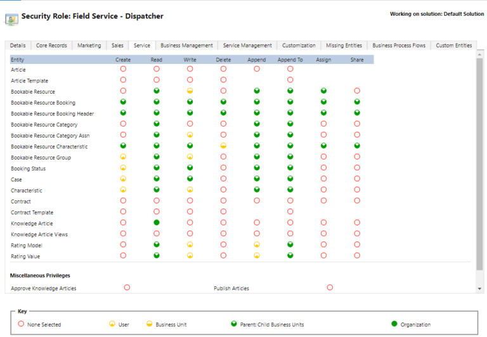This screenshot has width=487, height=337.
Task: Open the Business Process Flows tab
Action: tap(399, 46)
